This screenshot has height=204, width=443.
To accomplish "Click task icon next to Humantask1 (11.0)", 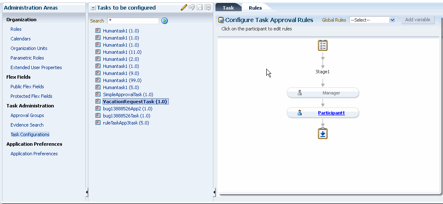I will 98,52.
